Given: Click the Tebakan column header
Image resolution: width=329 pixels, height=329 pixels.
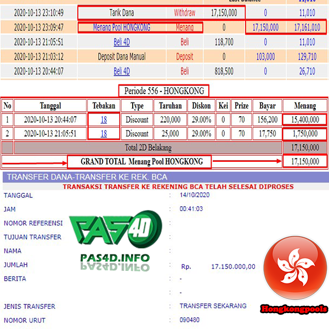Looking at the screenshot, I should point(104,106).
